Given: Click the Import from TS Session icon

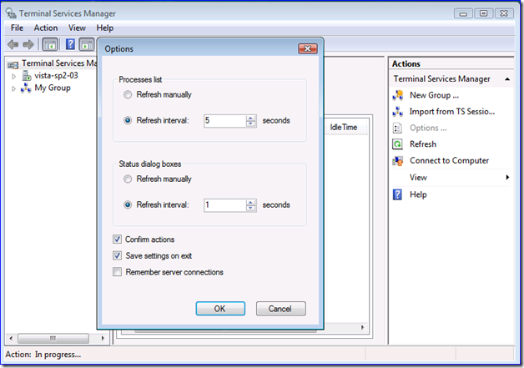Looking at the screenshot, I should click(398, 112).
